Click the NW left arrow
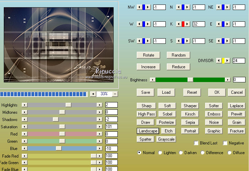The image size is (249, 171). click(x=140, y=7)
